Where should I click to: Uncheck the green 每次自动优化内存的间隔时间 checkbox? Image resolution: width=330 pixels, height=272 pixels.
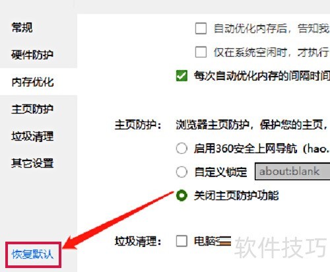pos(181,76)
